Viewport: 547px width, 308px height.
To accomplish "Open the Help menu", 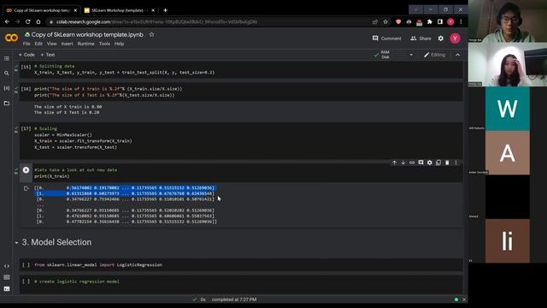I will [119, 44].
